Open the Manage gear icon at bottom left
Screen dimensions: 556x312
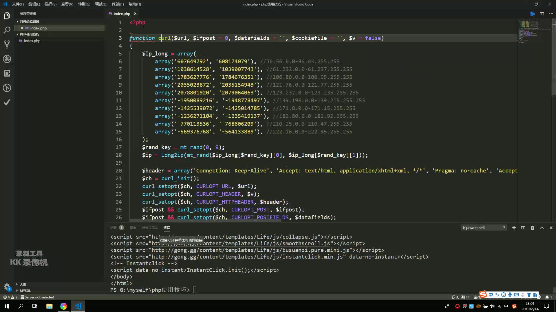coord(7,287)
